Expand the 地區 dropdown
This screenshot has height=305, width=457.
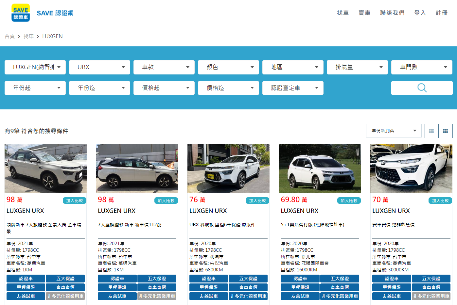point(292,67)
